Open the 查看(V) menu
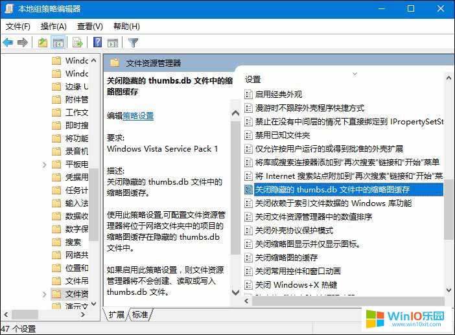The image size is (455, 335). [90, 27]
